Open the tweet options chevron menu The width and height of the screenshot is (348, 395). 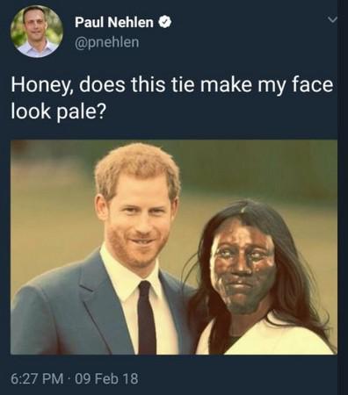pos(332,20)
